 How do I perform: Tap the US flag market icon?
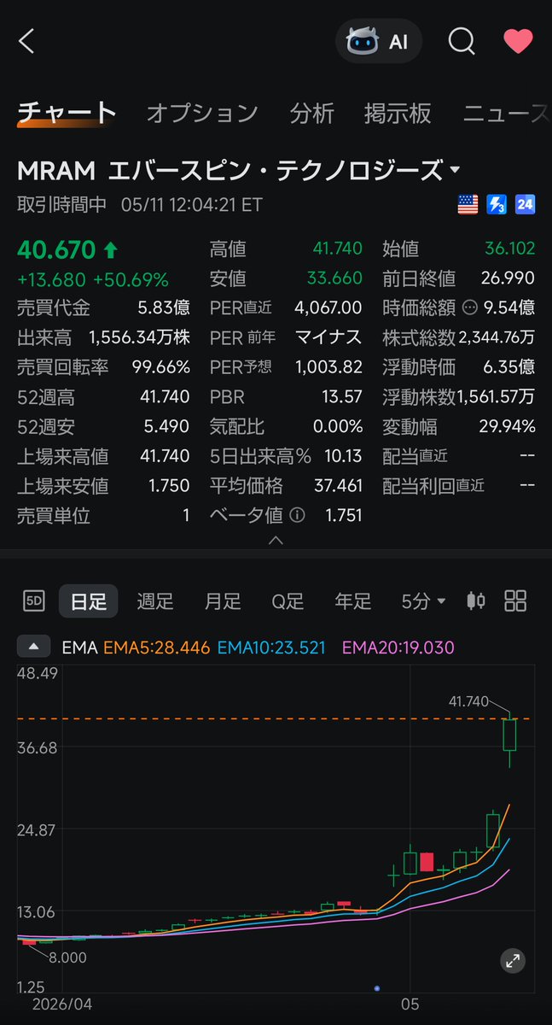(468, 204)
